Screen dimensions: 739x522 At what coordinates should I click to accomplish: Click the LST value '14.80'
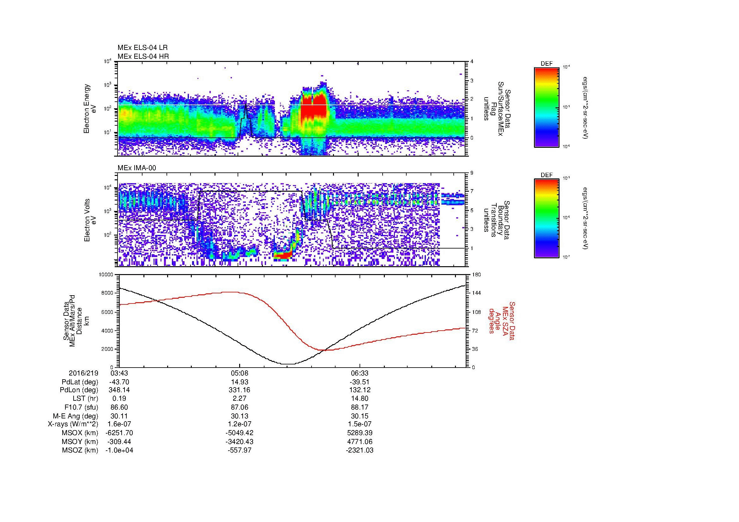point(360,399)
